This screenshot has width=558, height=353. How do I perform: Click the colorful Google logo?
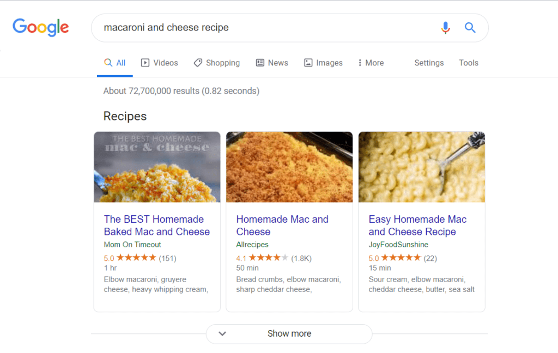point(40,27)
